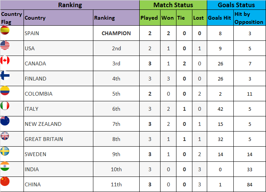Image resolution: width=266 pixels, height=192 pixels.
Task: Select the Canada flag icon
Action: 5,60
